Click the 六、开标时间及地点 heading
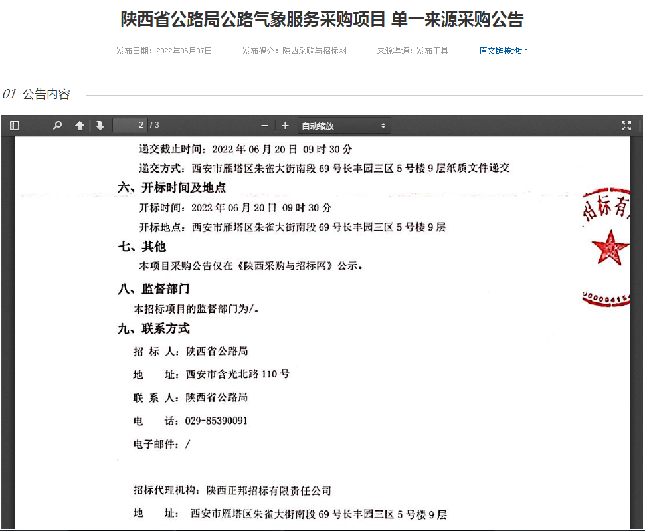Screen dimensions: 645x531 click(x=171, y=188)
